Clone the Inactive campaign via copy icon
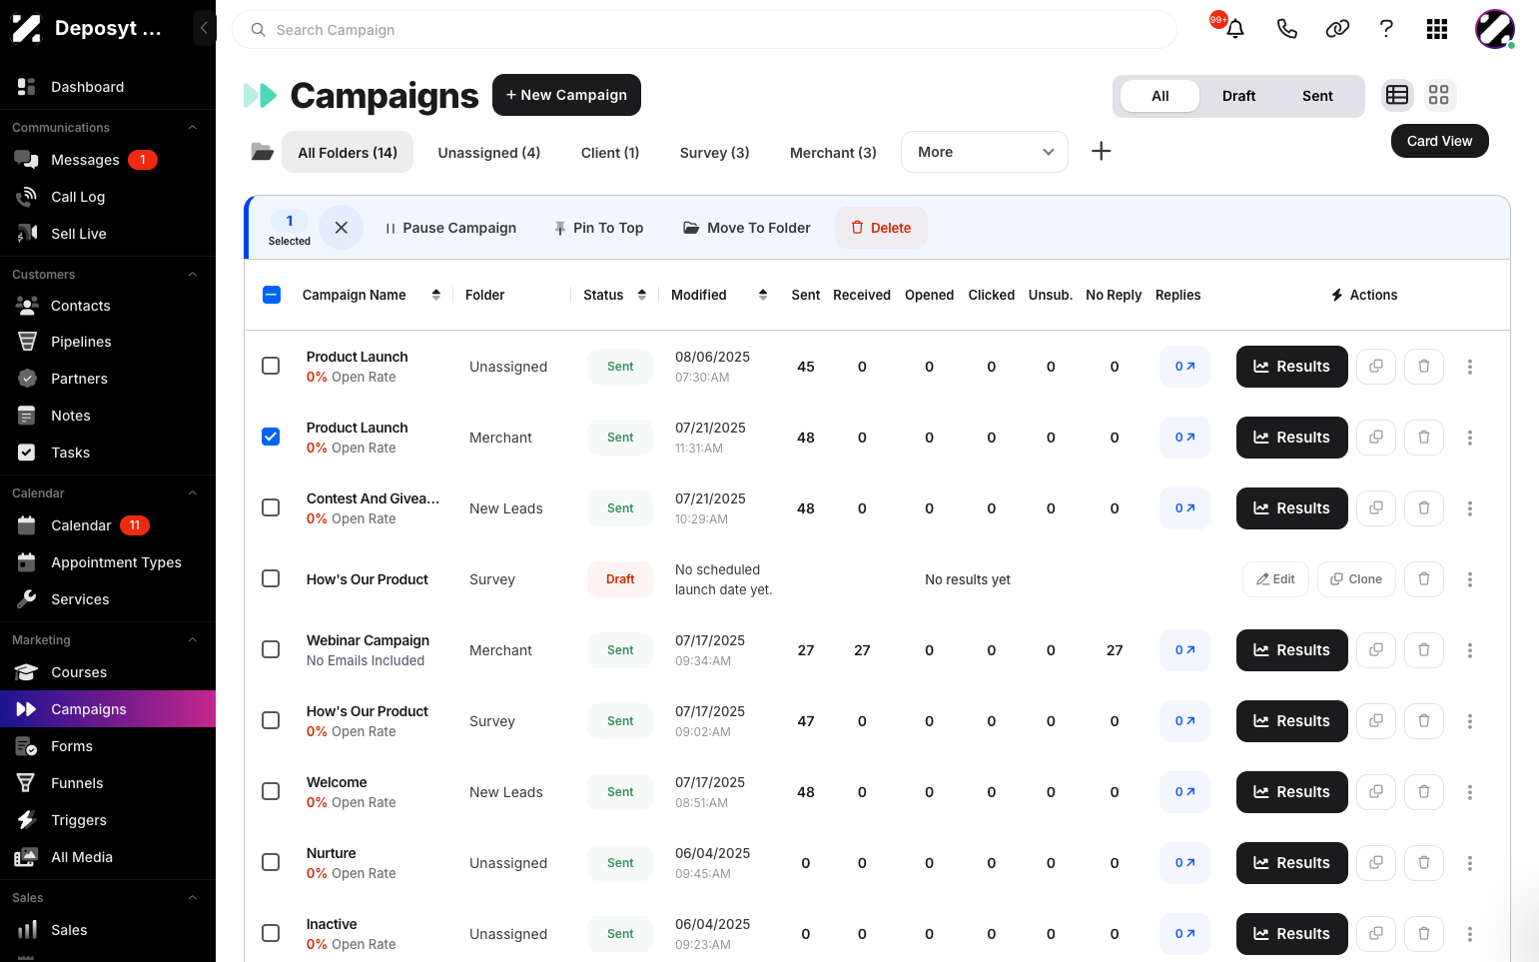The width and height of the screenshot is (1539, 962). (x=1376, y=934)
